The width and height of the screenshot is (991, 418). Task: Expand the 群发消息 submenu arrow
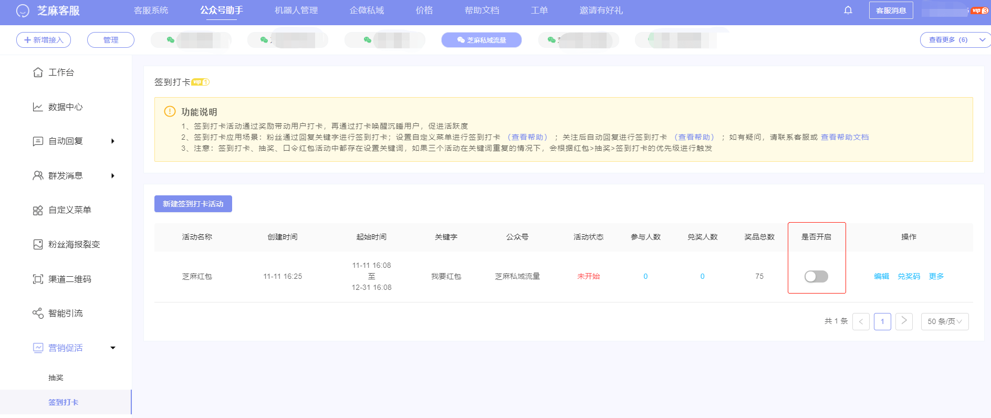(112, 176)
